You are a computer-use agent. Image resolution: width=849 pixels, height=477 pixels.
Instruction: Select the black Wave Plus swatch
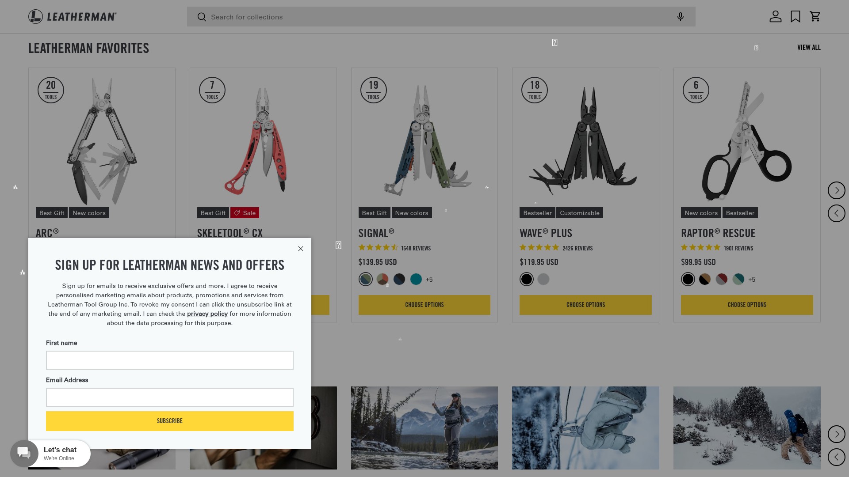tap(527, 279)
